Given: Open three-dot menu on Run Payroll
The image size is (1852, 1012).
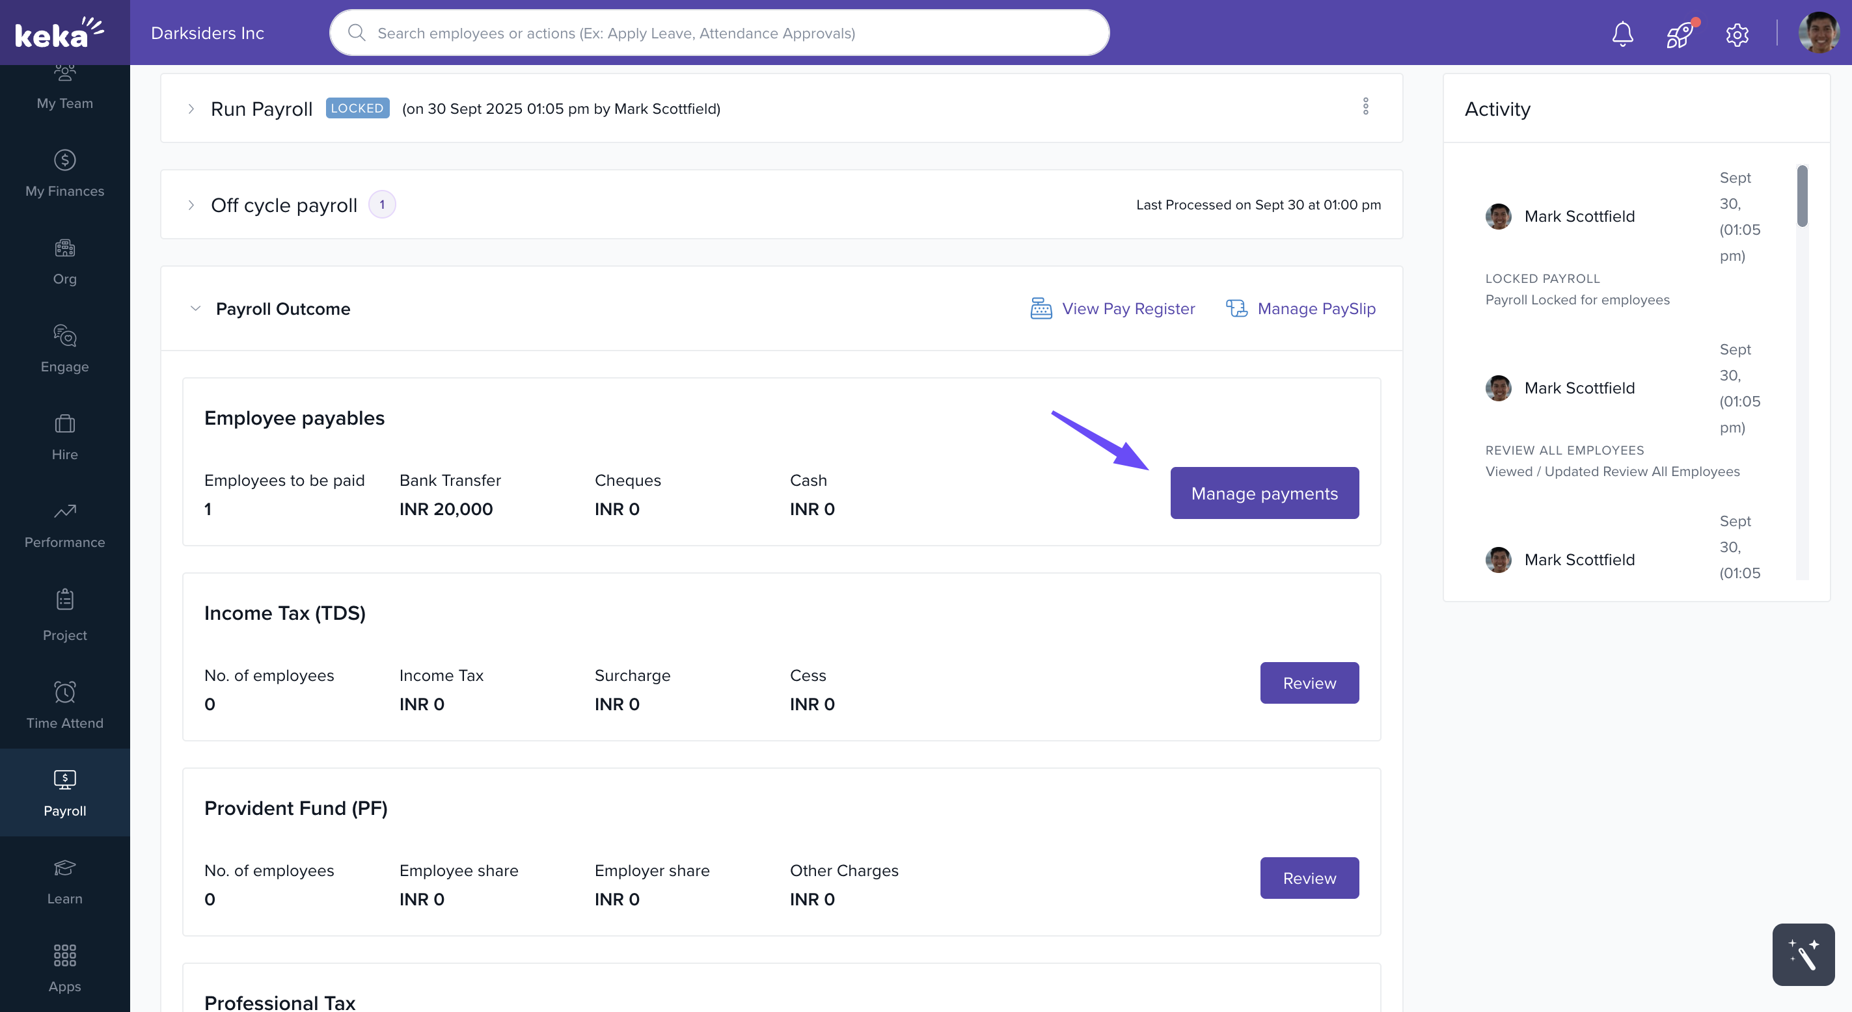Looking at the screenshot, I should 1365,107.
